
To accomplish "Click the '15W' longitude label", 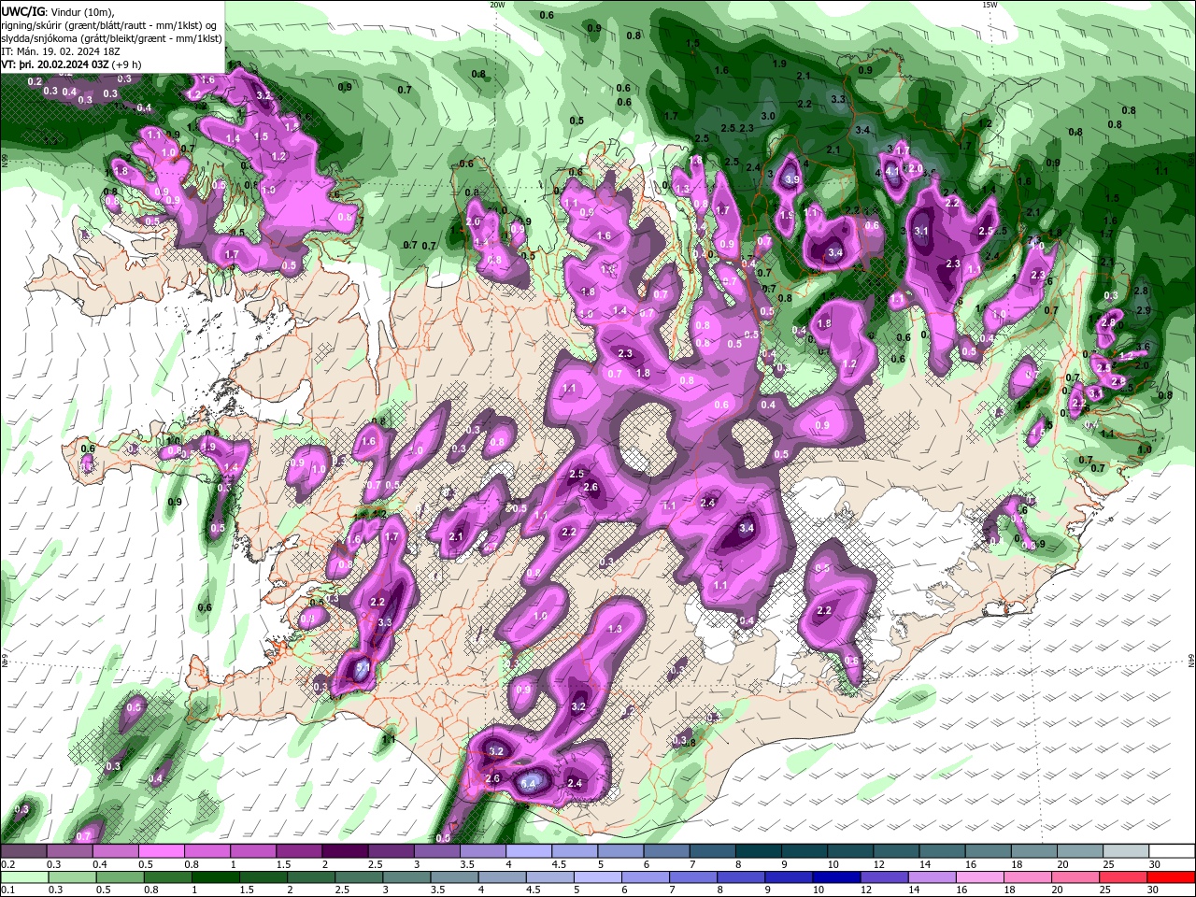I will (990, 5).
